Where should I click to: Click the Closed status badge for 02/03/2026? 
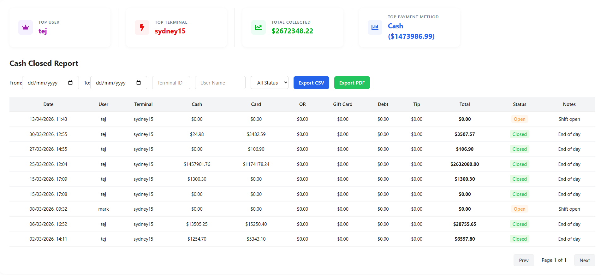pyautogui.click(x=520, y=239)
